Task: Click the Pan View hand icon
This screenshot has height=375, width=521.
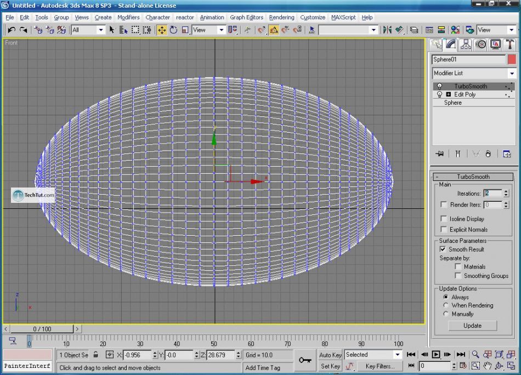Action: pyautogui.click(x=488, y=366)
